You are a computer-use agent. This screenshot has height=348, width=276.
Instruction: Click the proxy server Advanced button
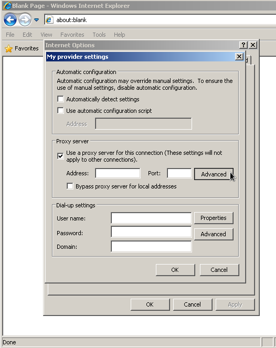(214, 174)
